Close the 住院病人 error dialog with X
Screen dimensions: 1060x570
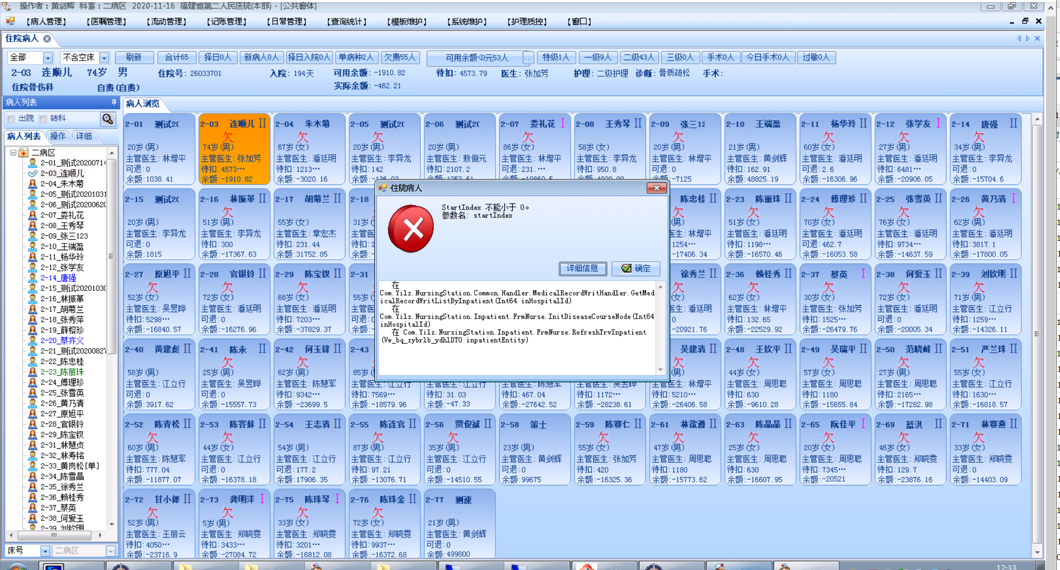coord(656,188)
